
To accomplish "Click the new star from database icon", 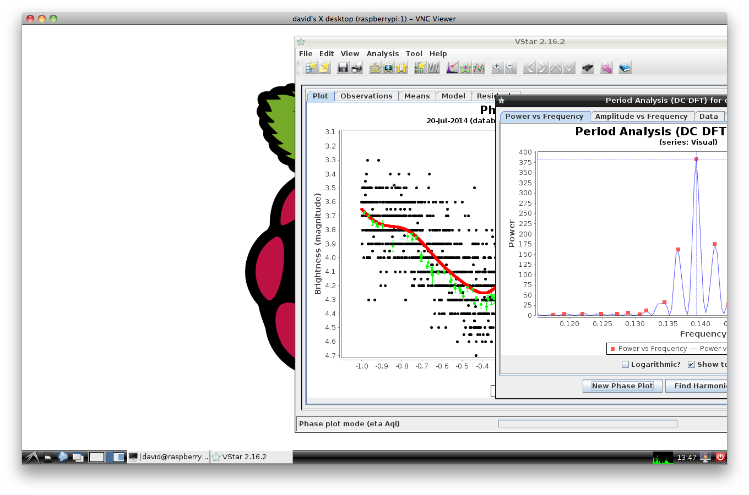I will pyautogui.click(x=311, y=68).
